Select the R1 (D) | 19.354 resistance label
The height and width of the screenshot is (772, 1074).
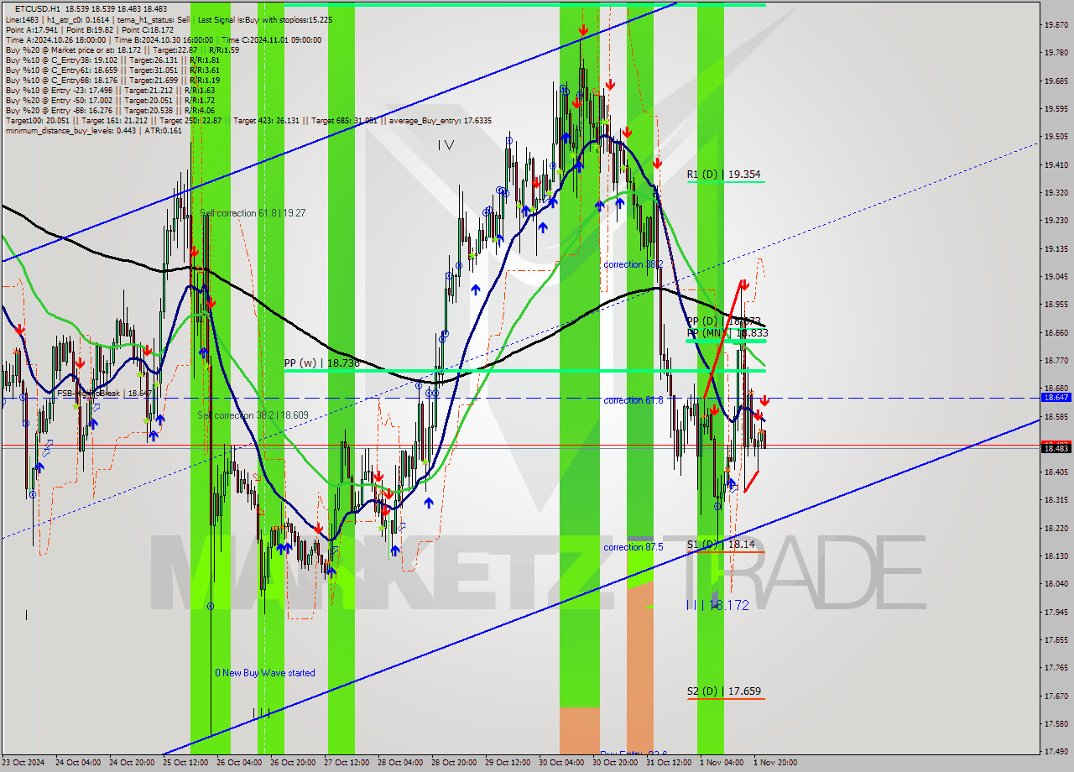(723, 175)
